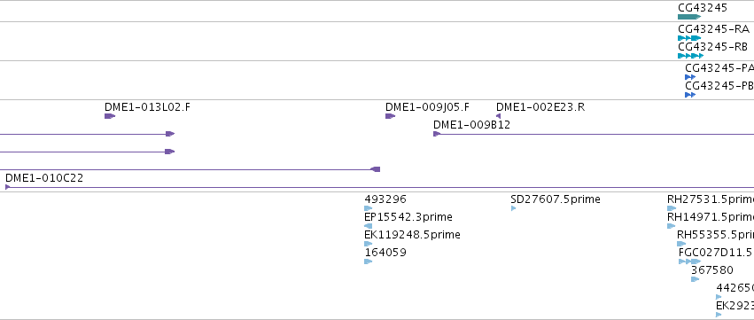Click the DME1-013L02.F purple arrow feature
Image resolution: width=754 pixels, height=320 pixels.
110,116
